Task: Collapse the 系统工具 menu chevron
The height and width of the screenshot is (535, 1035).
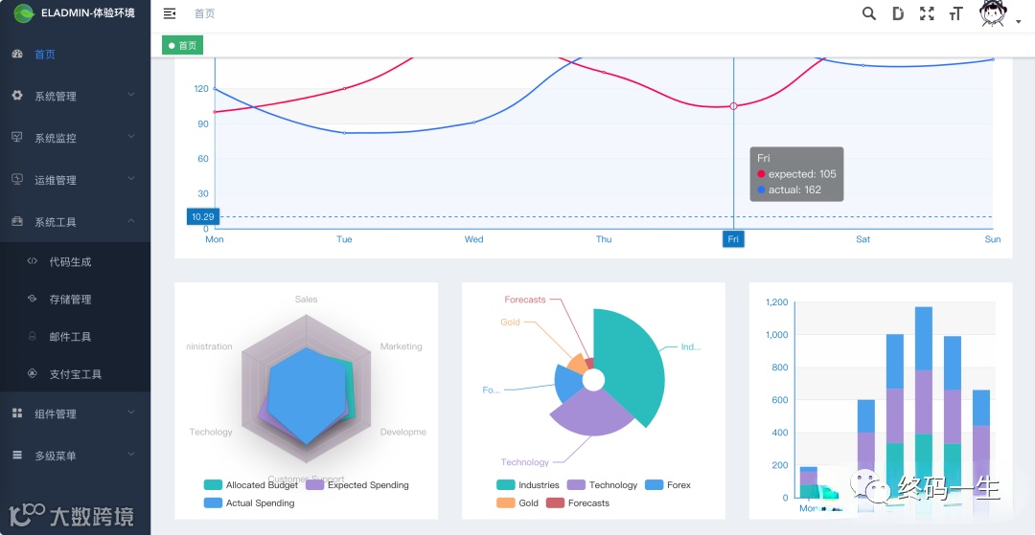Action: (131, 221)
